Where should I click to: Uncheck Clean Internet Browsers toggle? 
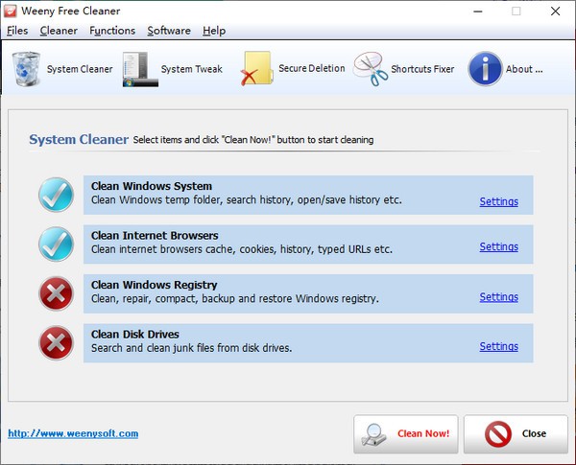(57, 244)
